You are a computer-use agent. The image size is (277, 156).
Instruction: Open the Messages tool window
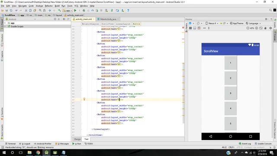click(62, 143)
